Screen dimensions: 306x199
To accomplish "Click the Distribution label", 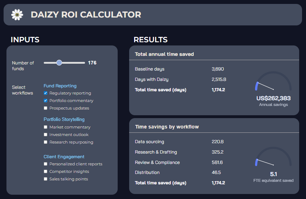I will (147, 172).
